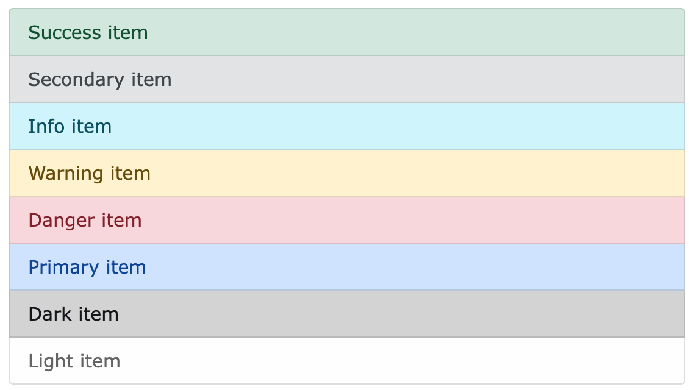This screenshot has width=689, height=390.
Task: Click the light blue Info row
Action: coord(344,126)
